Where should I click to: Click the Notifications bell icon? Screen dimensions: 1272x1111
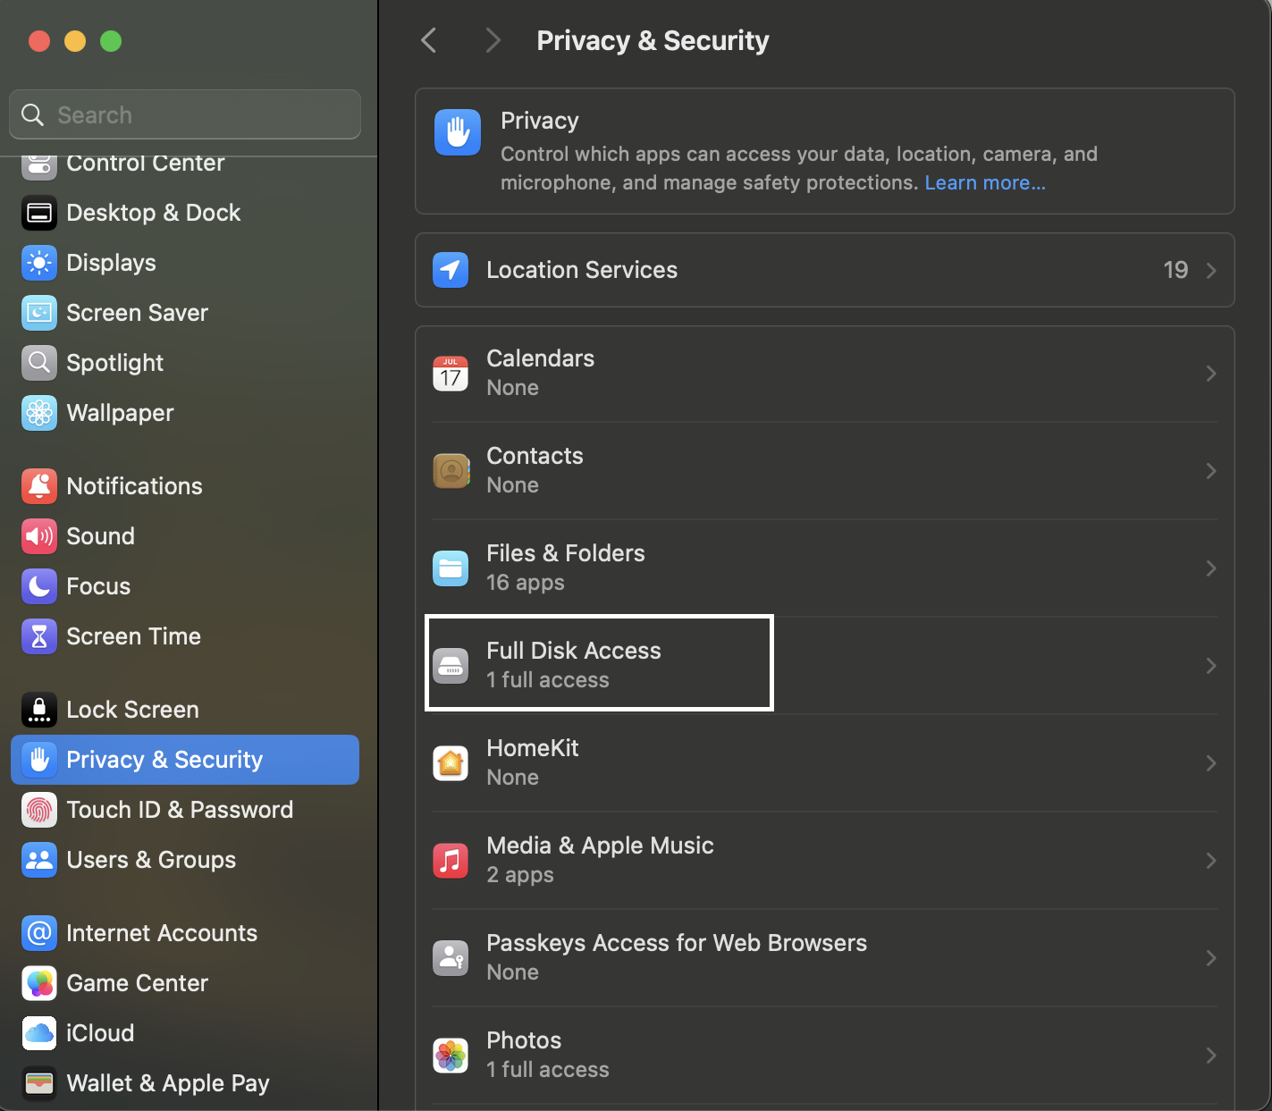pos(39,486)
